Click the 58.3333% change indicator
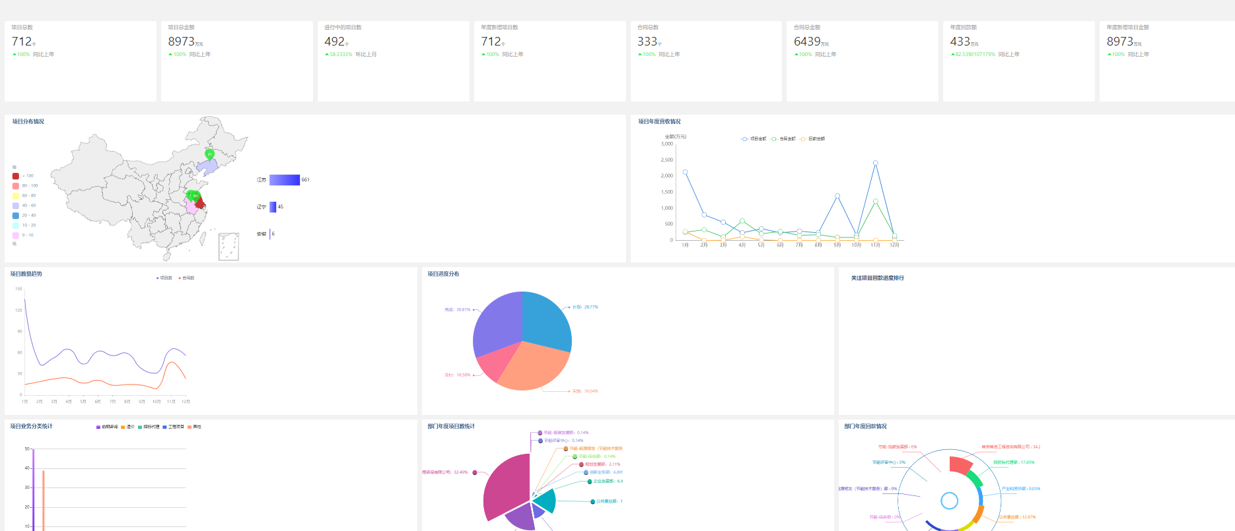Screen dimensions: 1235x531 point(339,55)
